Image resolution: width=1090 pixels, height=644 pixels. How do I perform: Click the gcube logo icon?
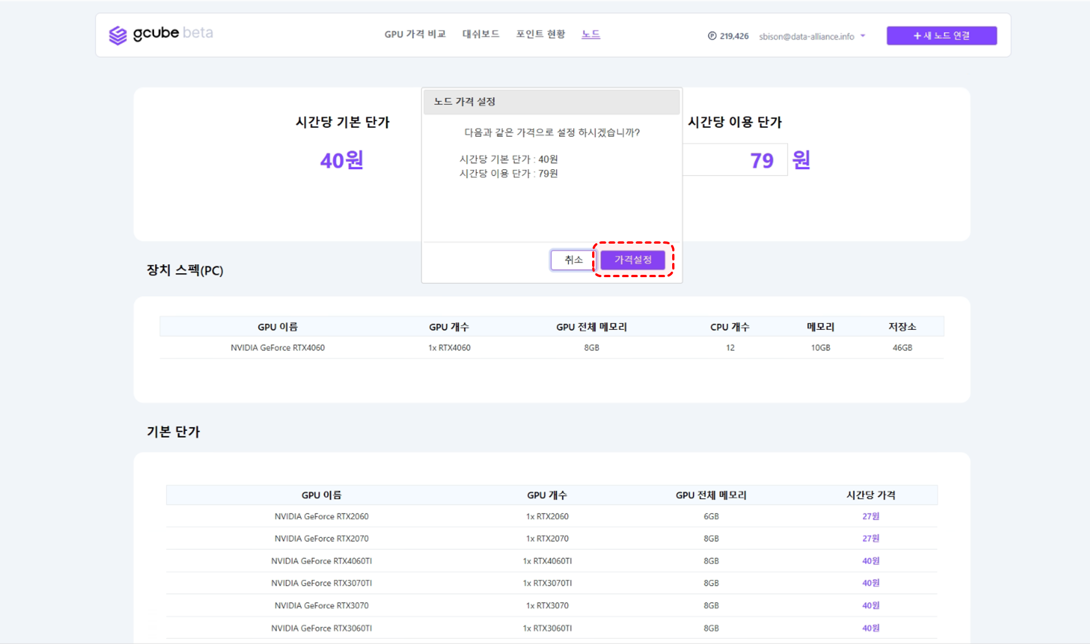pos(118,35)
